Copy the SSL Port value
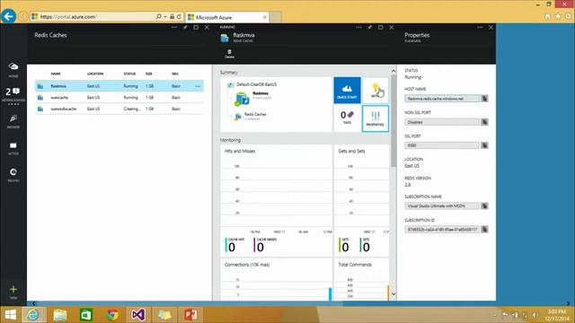Image resolution: width=575 pixels, height=323 pixels. click(x=484, y=145)
